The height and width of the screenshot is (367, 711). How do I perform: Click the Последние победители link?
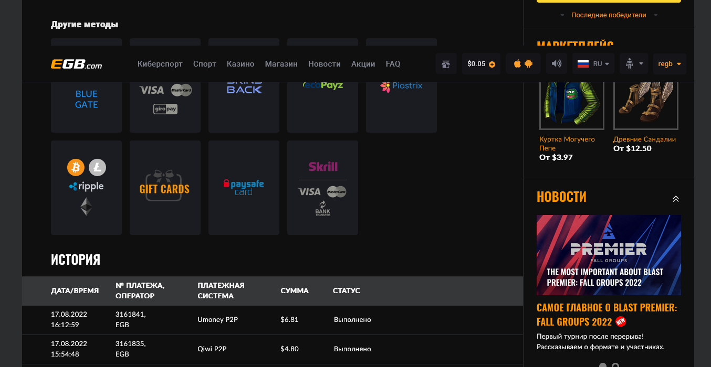609,15
